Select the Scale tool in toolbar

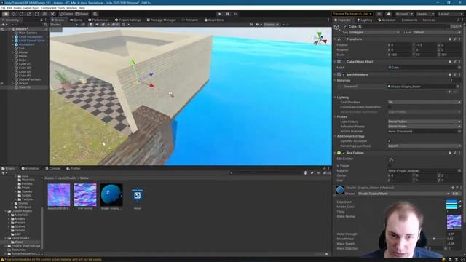29,14
